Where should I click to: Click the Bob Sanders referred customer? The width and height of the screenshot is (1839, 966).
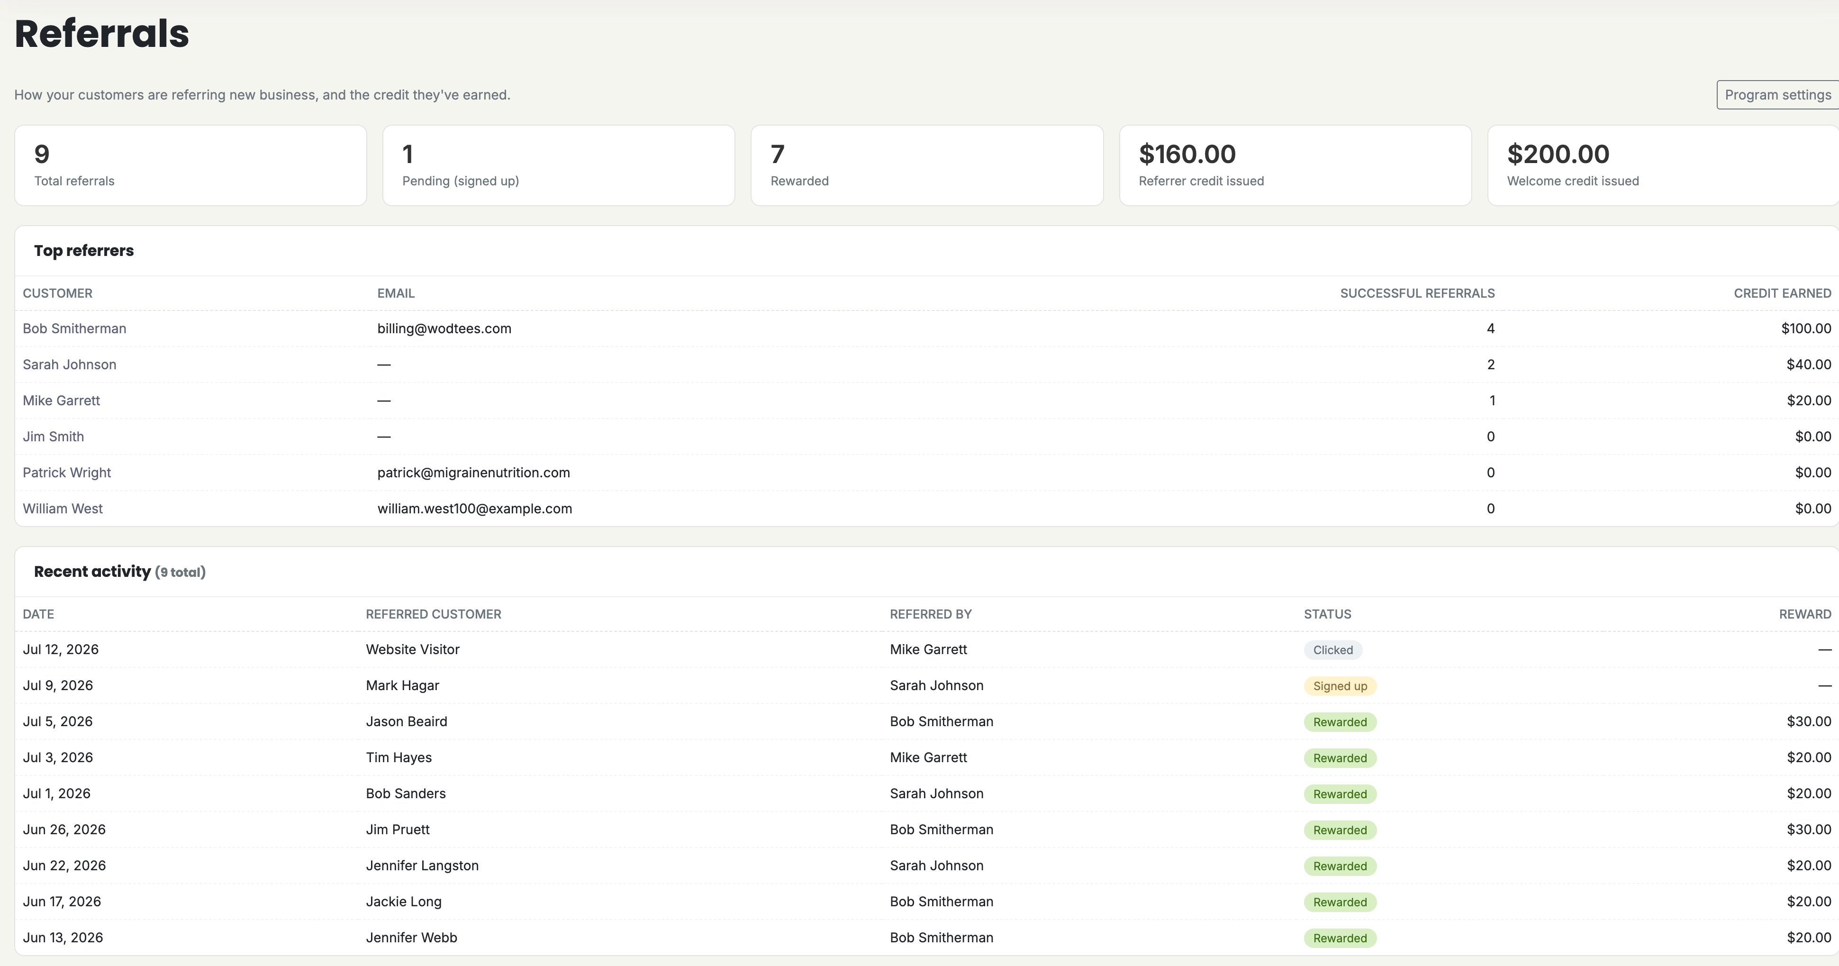point(406,793)
